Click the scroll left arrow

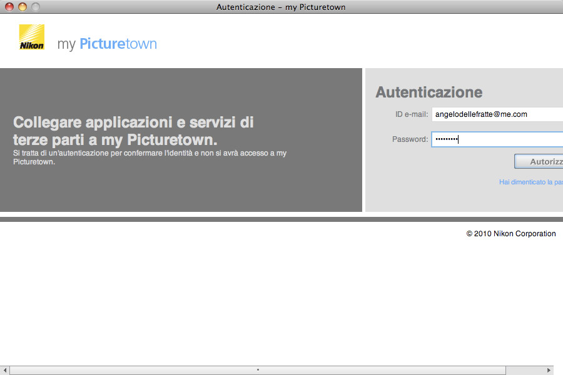tap(4, 370)
